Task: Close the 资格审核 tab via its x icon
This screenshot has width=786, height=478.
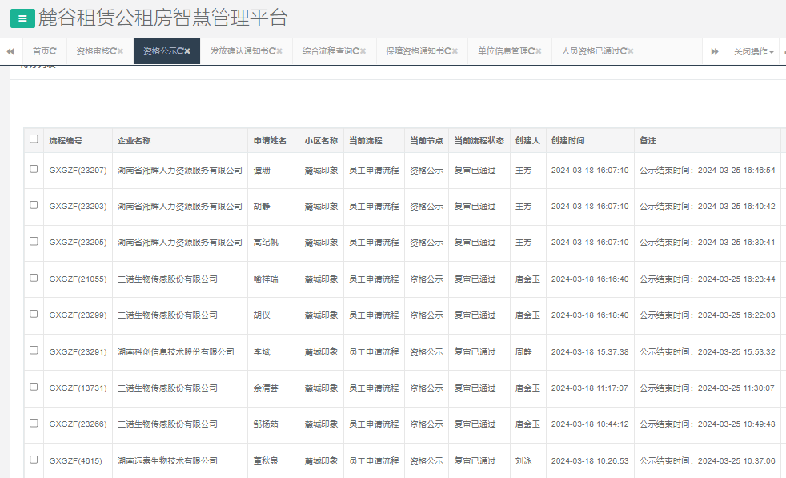Action: (121, 51)
